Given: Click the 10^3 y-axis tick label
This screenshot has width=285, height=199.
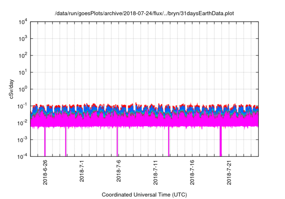Looking at the screenshot, I should (23, 39).
